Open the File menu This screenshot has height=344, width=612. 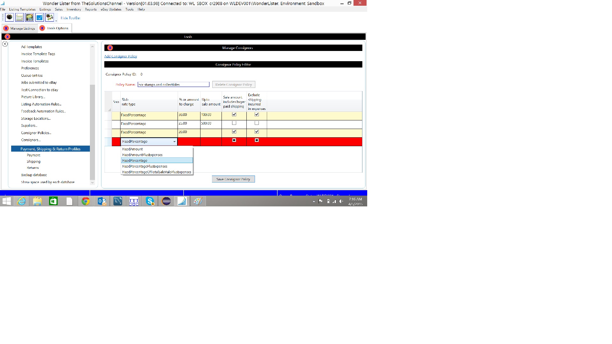(x=3, y=9)
